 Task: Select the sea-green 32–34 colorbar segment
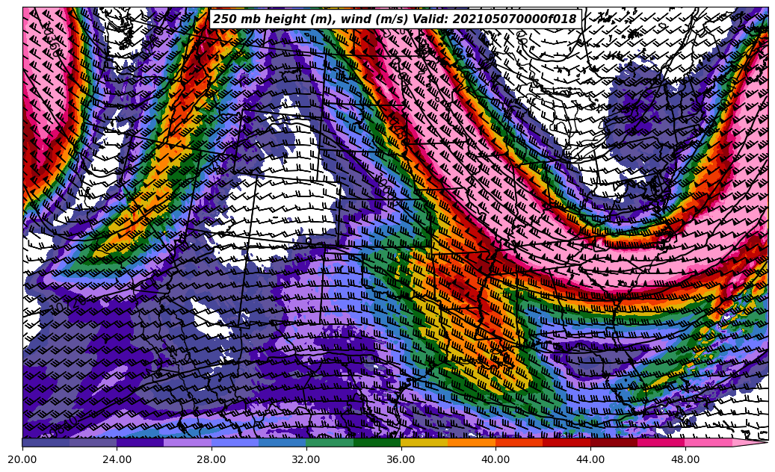330,442
